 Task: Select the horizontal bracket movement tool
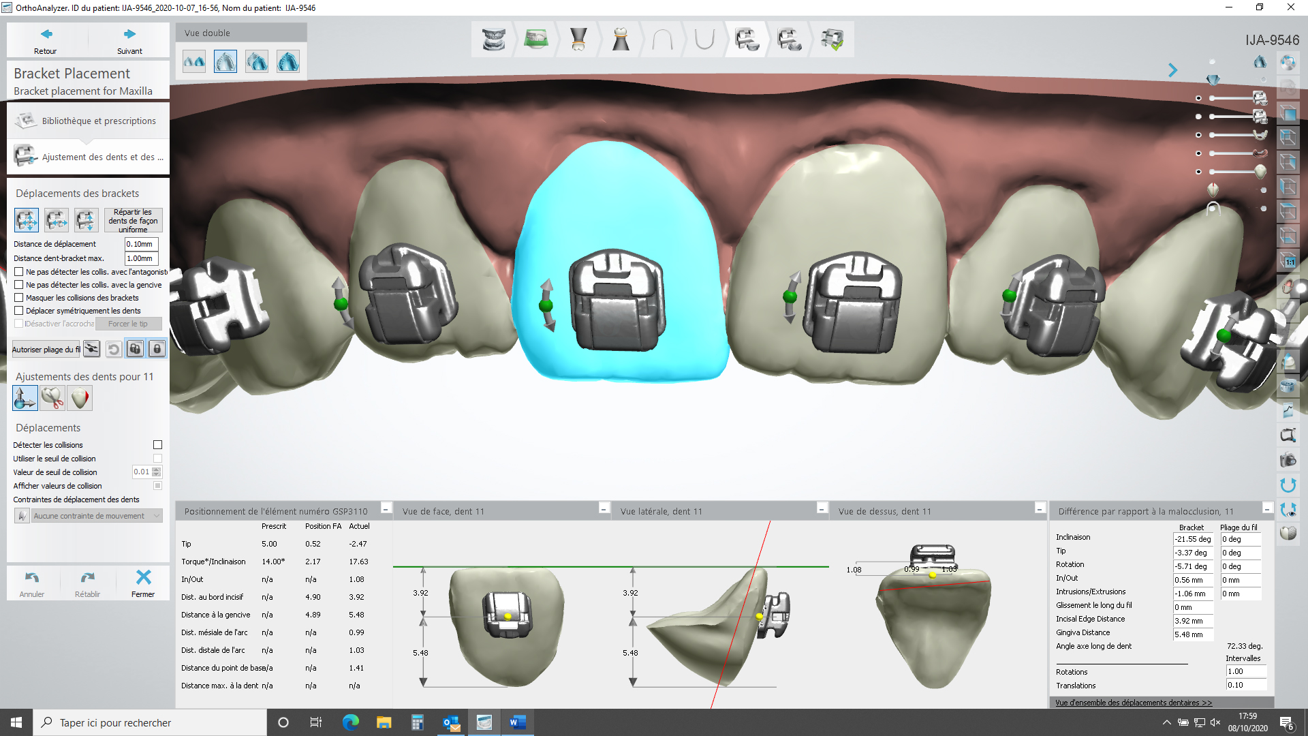(x=57, y=219)
